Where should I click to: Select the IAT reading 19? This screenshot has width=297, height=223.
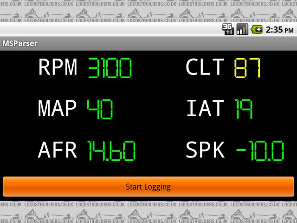click(x=244, y=109)
